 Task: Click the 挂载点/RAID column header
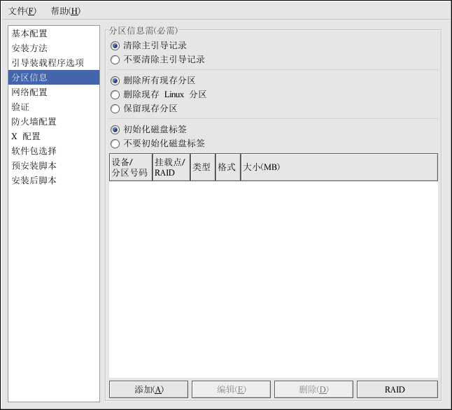click(171, 168)
